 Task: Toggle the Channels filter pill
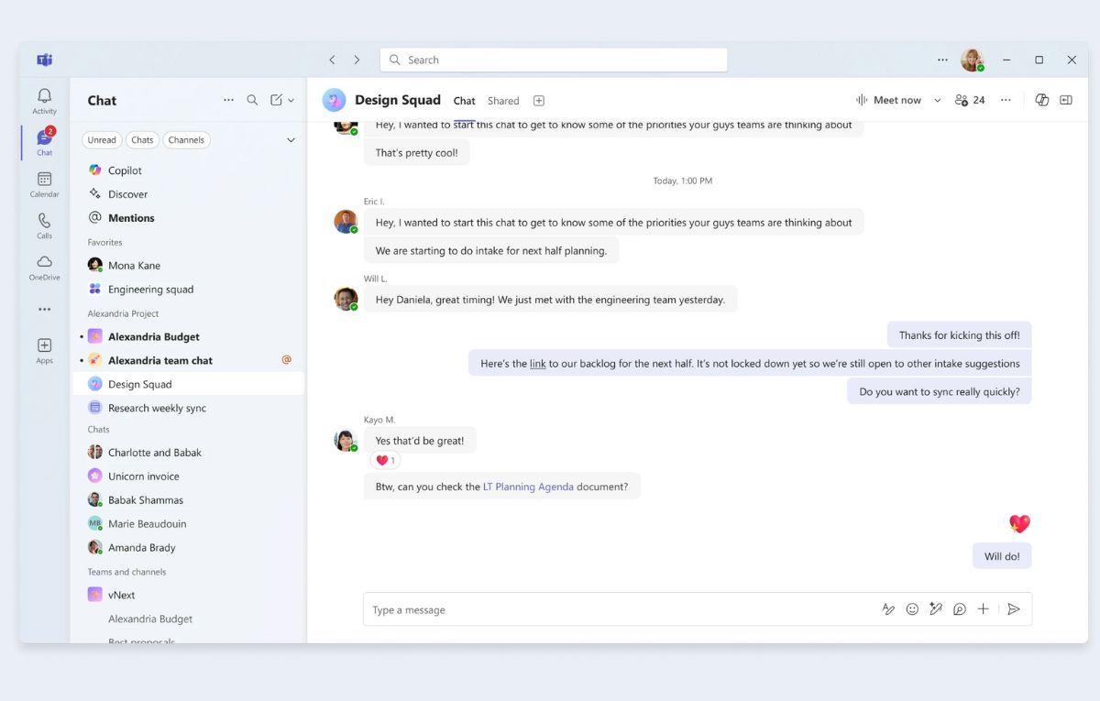click(x=186, y=140)
